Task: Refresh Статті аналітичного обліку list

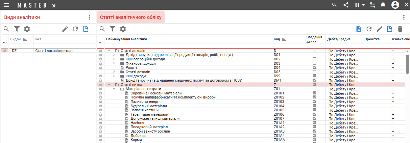Action: [369, 29]
